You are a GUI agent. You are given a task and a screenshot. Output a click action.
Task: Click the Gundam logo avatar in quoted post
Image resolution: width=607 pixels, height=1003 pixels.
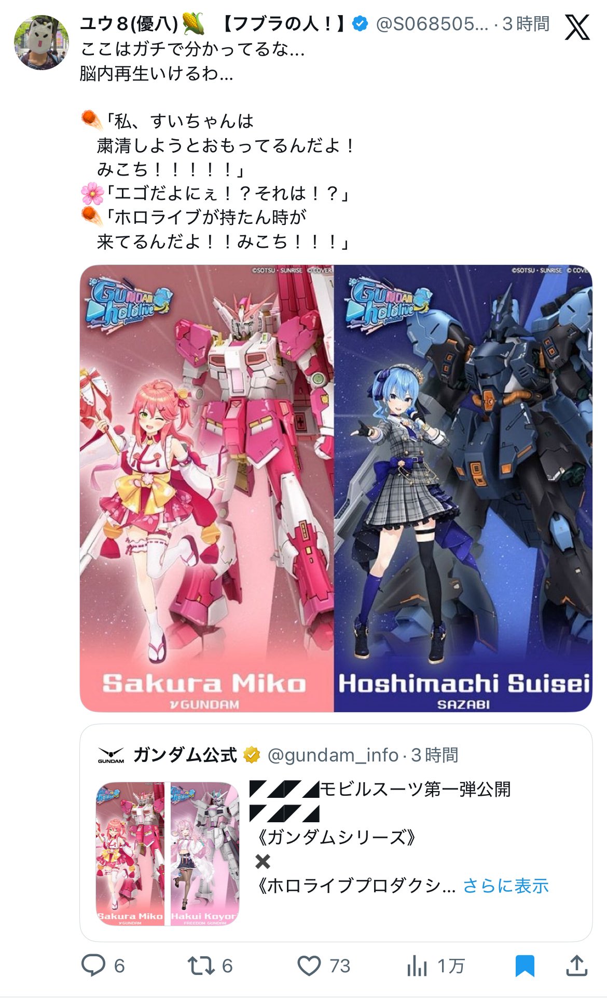[111, 755]
